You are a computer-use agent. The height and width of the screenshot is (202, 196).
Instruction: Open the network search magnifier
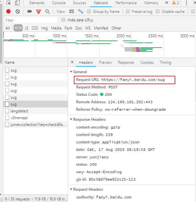point(47,12)
